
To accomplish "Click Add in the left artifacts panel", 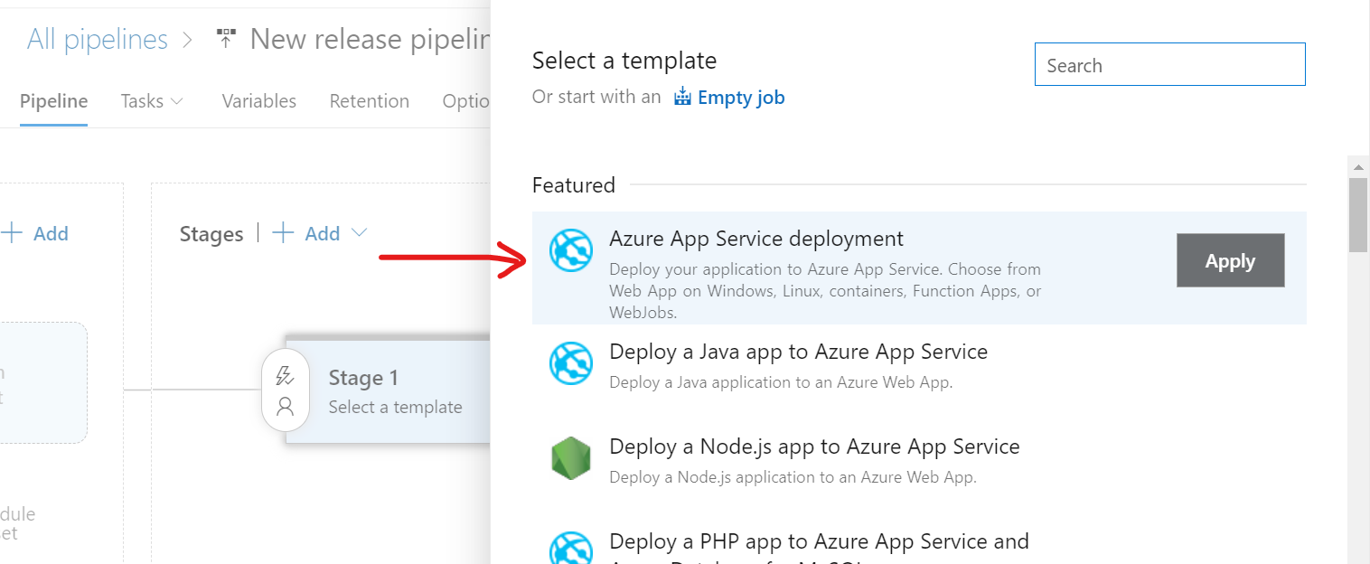I will click(x=37, y=233).
